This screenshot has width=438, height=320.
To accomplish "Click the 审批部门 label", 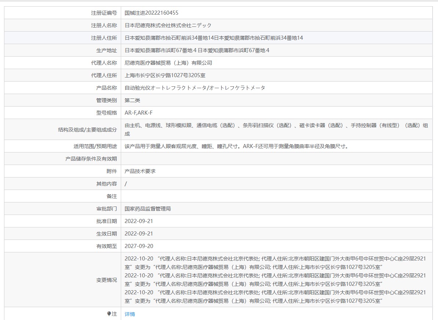I will (106, 209).
